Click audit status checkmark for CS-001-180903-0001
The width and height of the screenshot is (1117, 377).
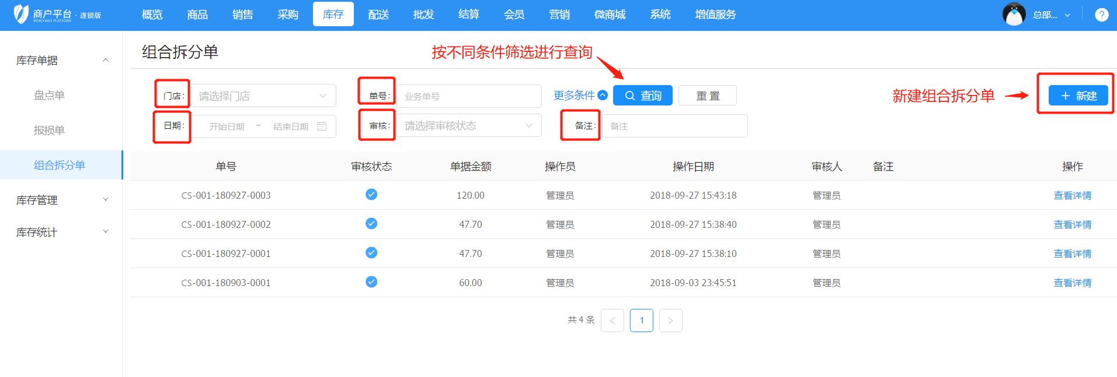(x=371, y=282)
